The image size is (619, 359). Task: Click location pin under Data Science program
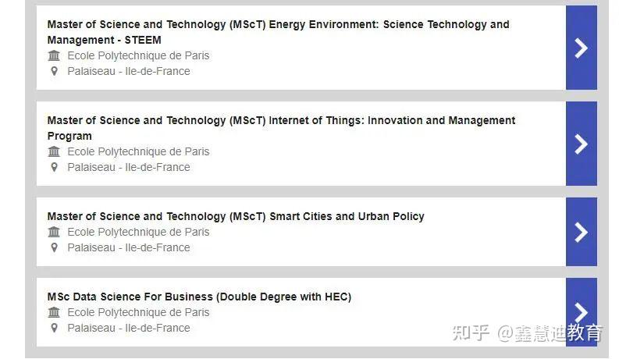(54, 329)
